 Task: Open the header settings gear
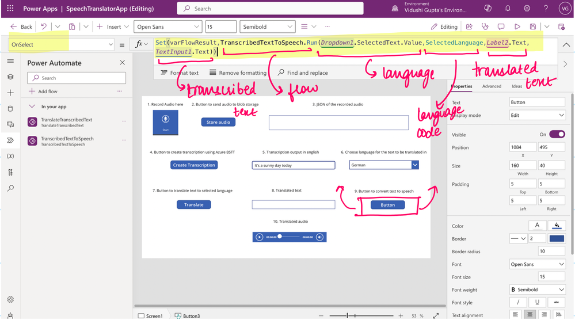(x=527, y=8)
